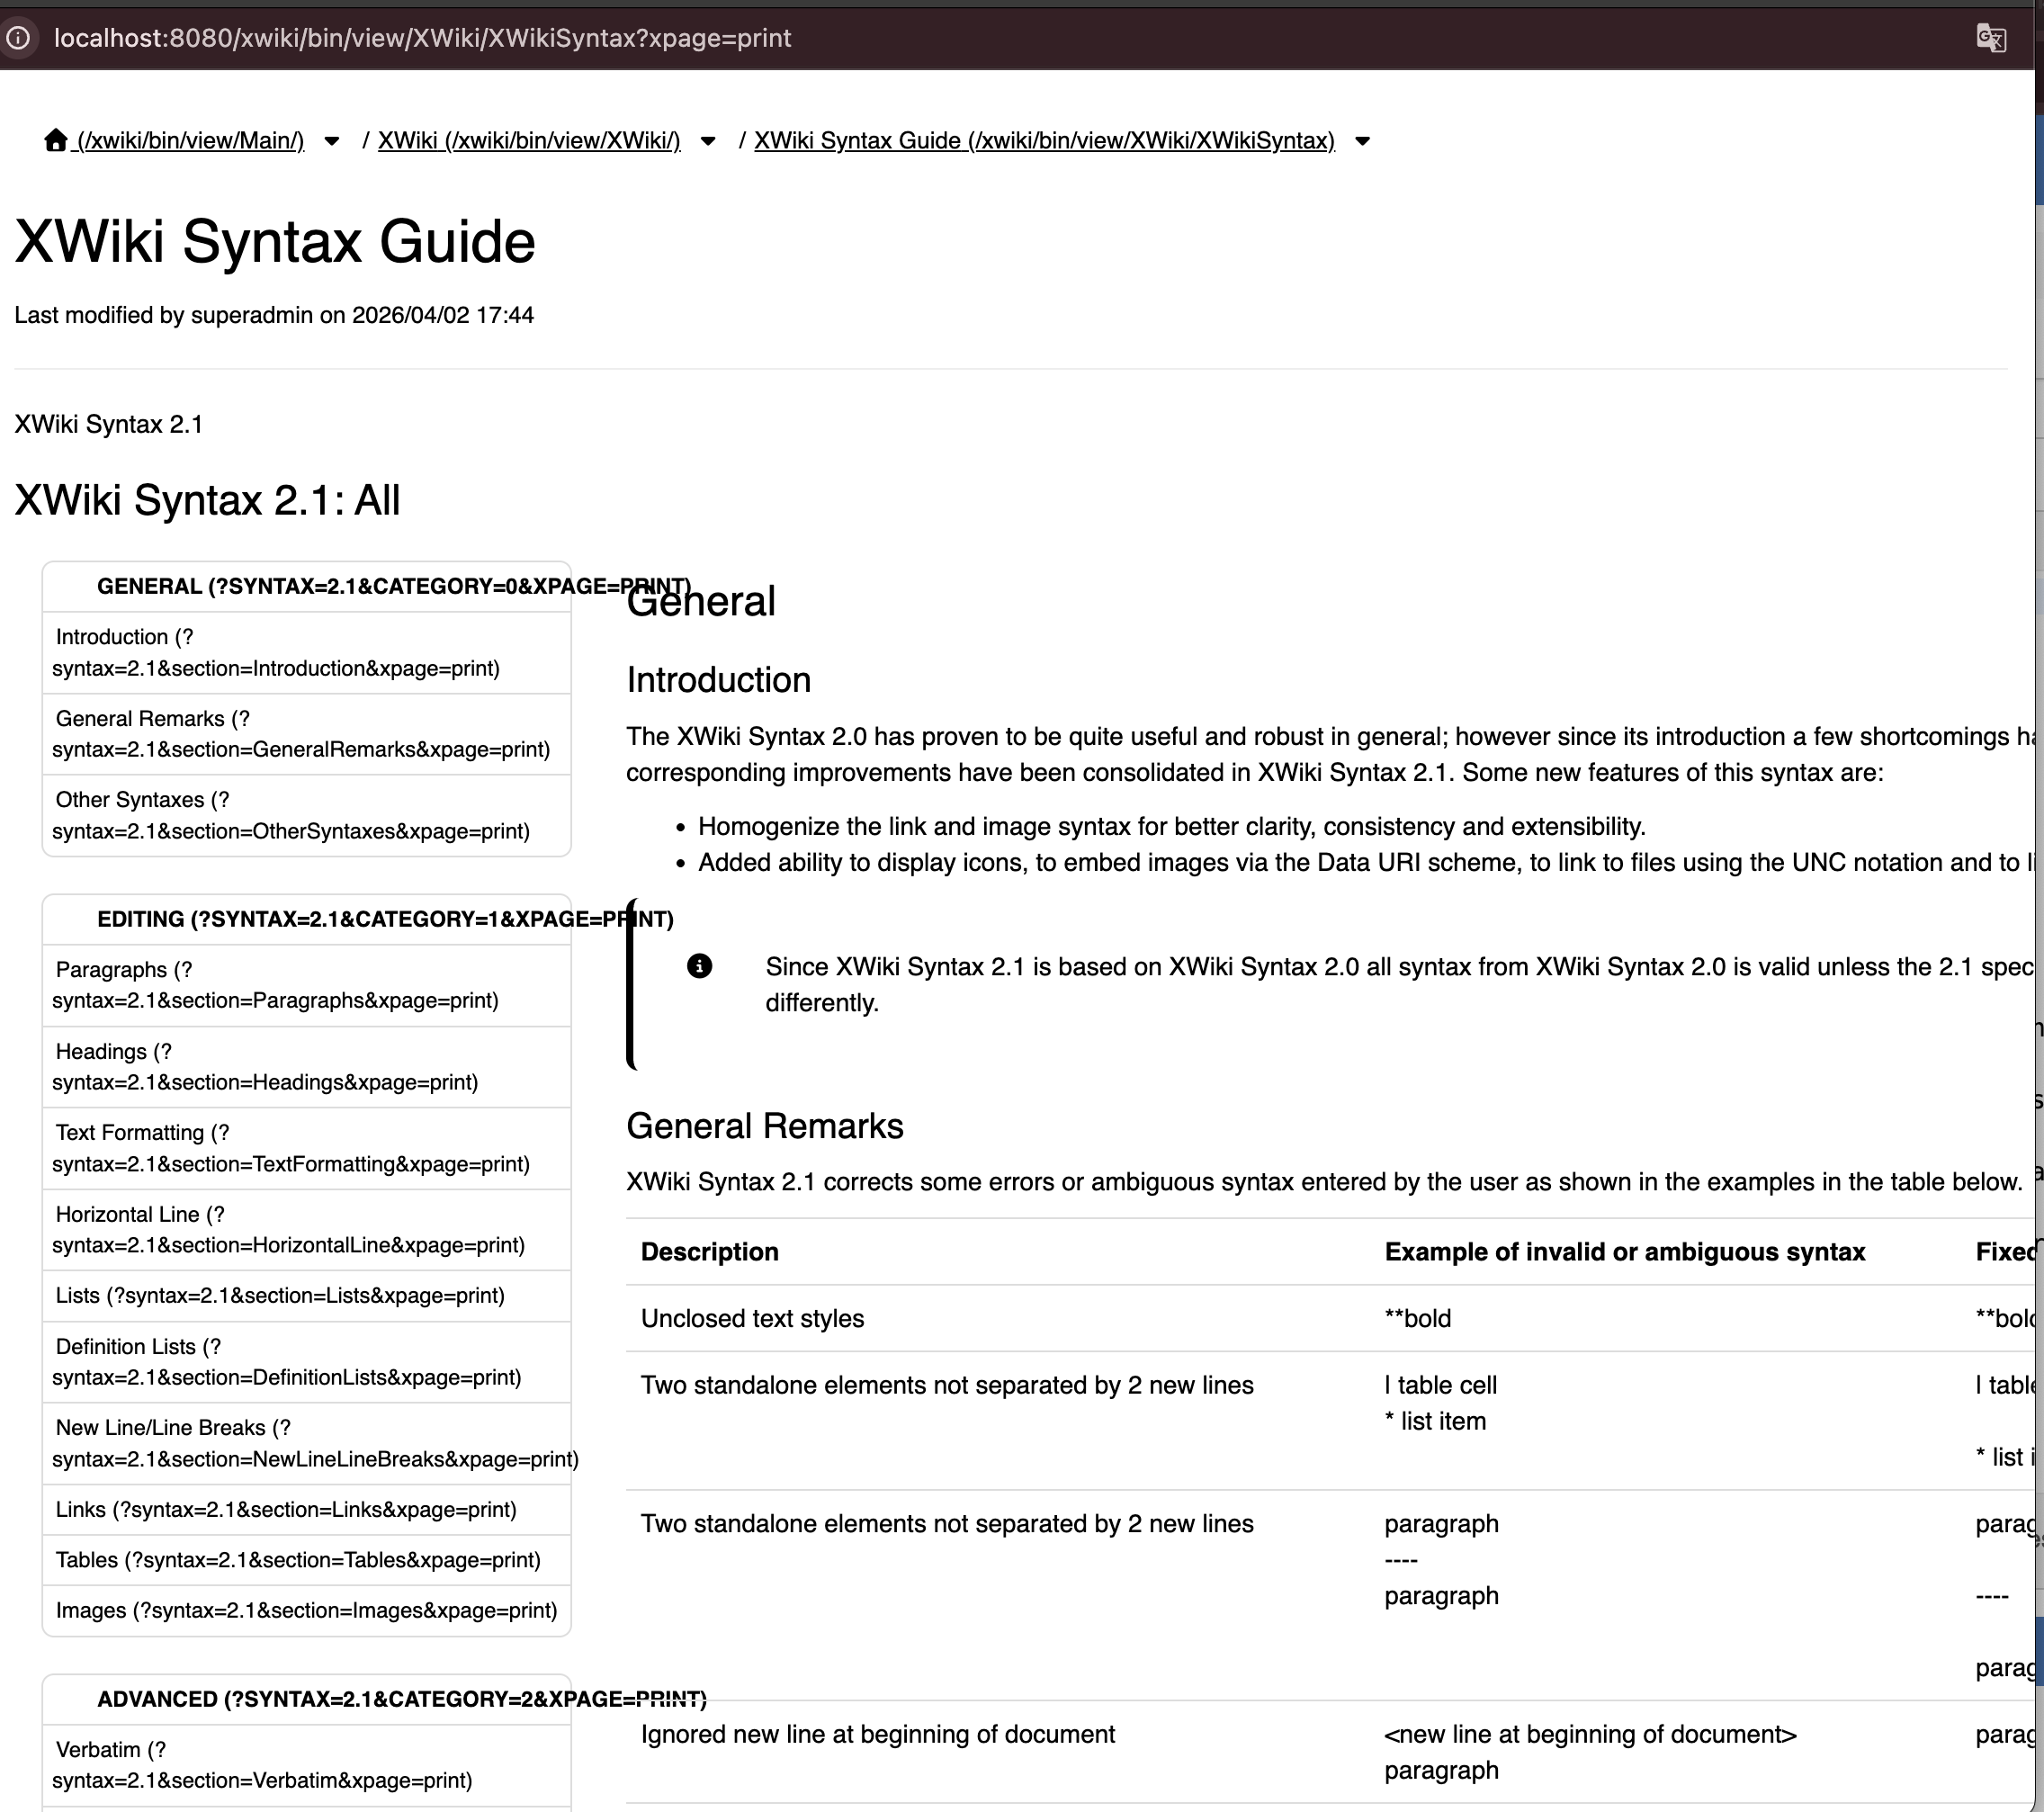This screenshot has width=2044, height=1812.
Task: Click the browser address bar URL
Action: click(422, 38)
